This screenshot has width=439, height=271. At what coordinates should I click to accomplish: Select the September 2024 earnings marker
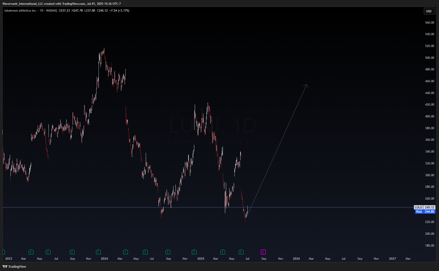[168, 252]
